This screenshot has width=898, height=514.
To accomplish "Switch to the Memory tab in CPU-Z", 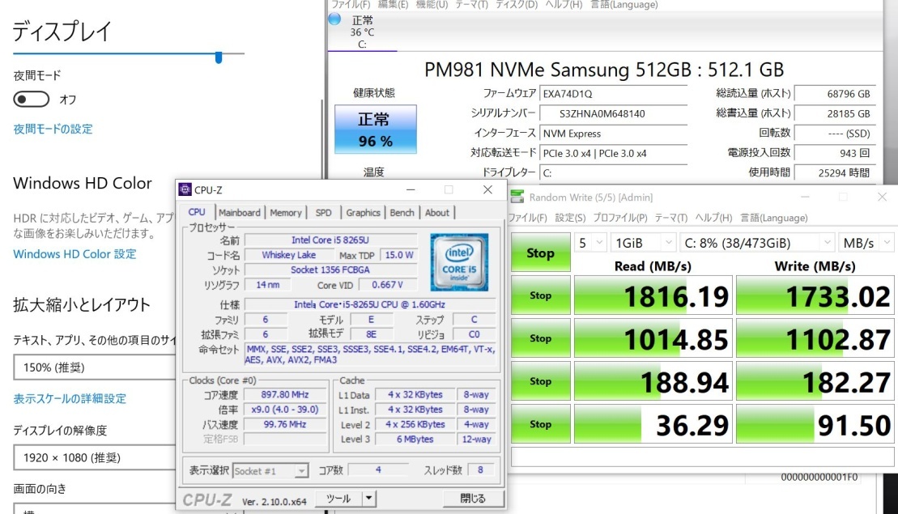I will [285, 212].
